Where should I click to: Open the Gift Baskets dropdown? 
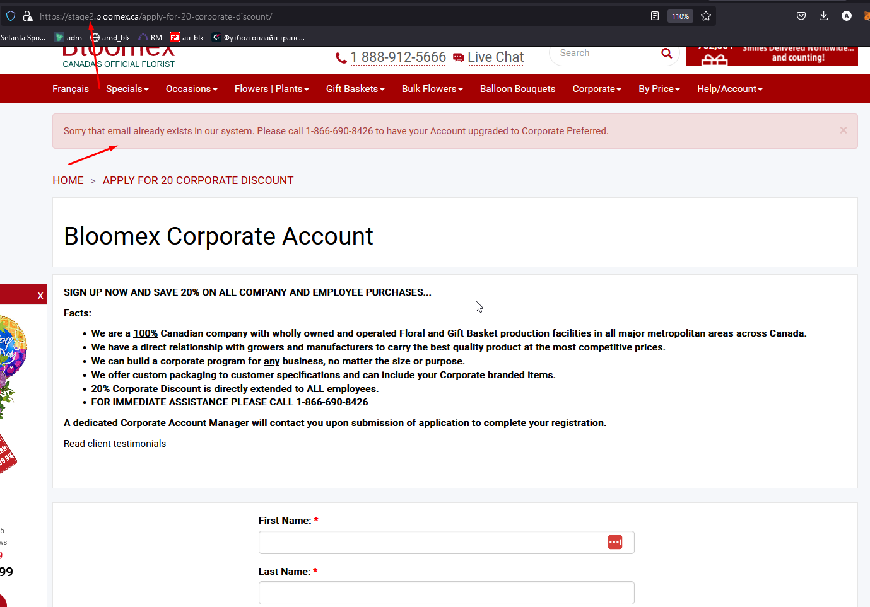click(355, 89)
